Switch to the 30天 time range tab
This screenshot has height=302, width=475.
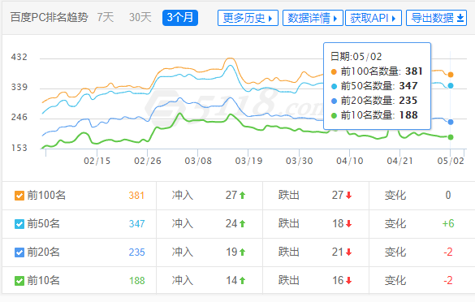click(140, 18)
